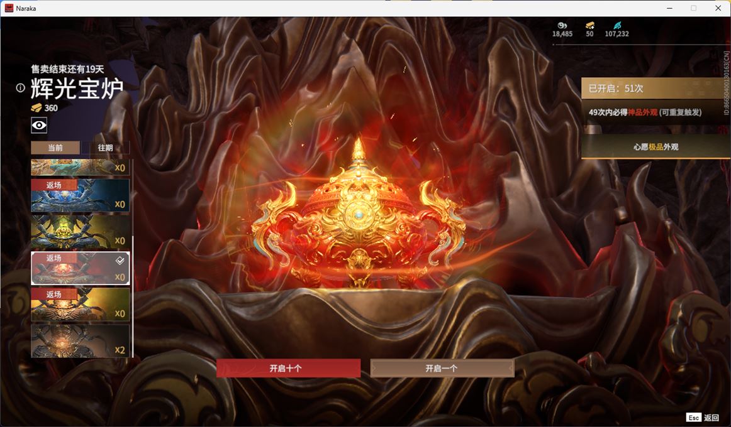This screenshot has height=427, width=731.
Task: Click the coin currency icon above 18,485
Action: tap(562, 25)
